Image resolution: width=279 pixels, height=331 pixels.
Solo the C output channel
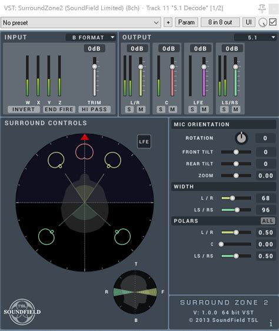[x=161, y=110]
